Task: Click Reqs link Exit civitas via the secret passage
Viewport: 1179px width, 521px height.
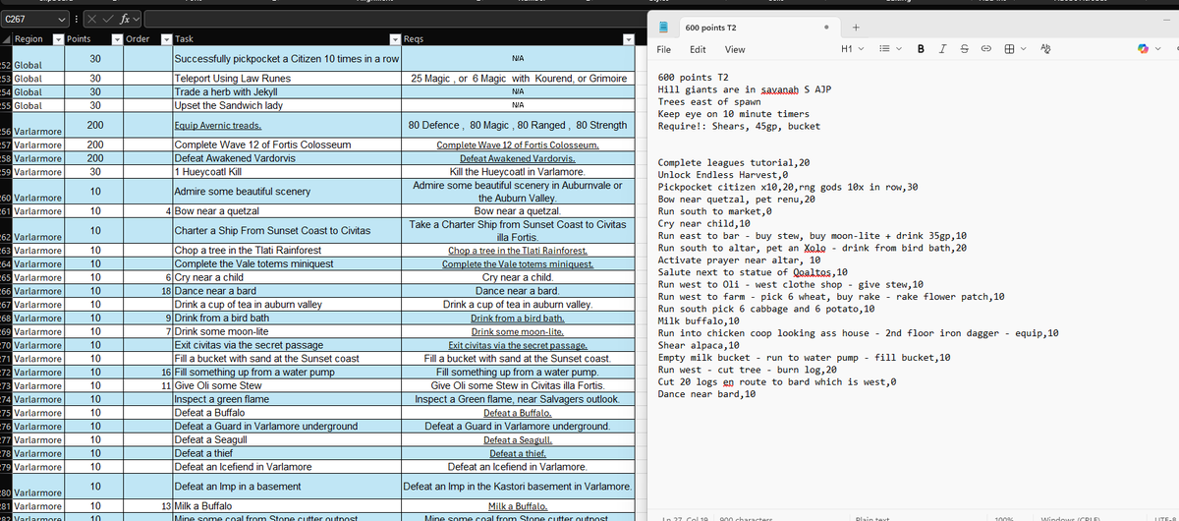Action: [518, 345]
